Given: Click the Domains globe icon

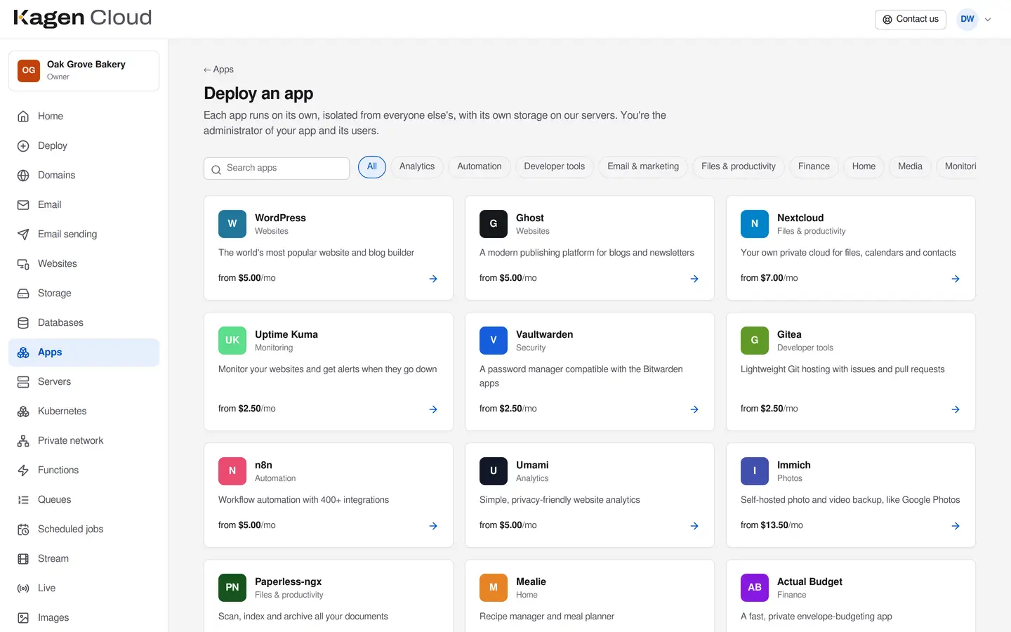Looking at the screenshot, I should click(23, 176).
